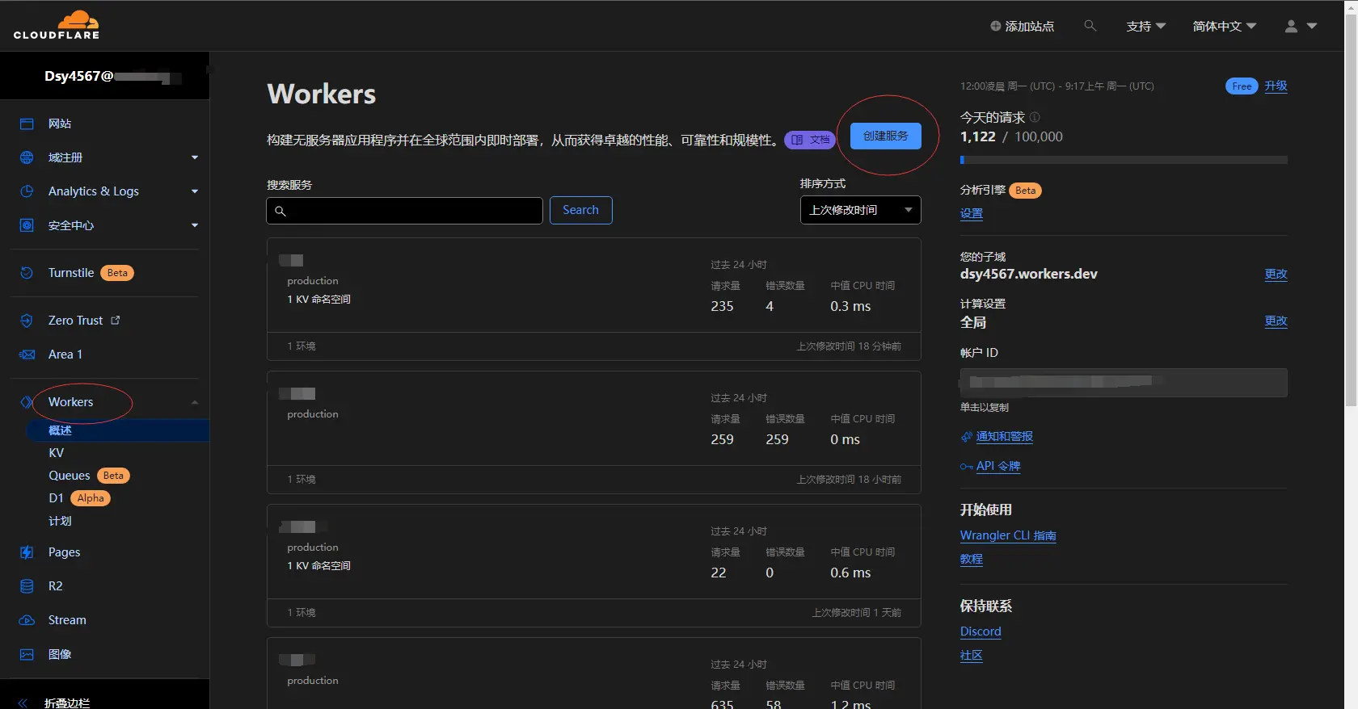Click the daily requests usage progress bar

click(1124, 160)
